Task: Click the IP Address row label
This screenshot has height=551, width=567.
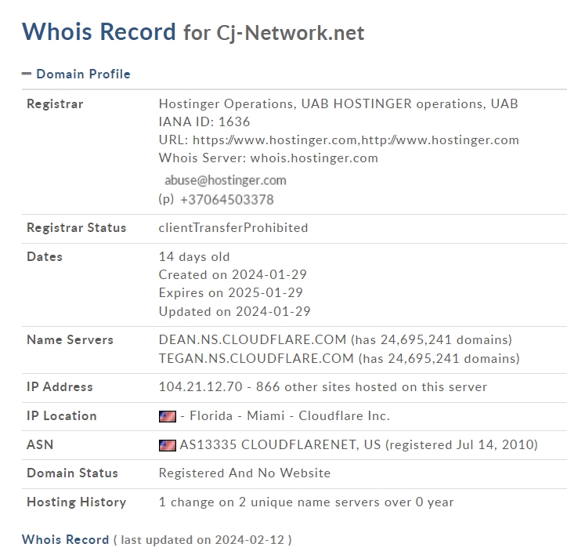Action: pyautogui.click(x=60, y=386)
